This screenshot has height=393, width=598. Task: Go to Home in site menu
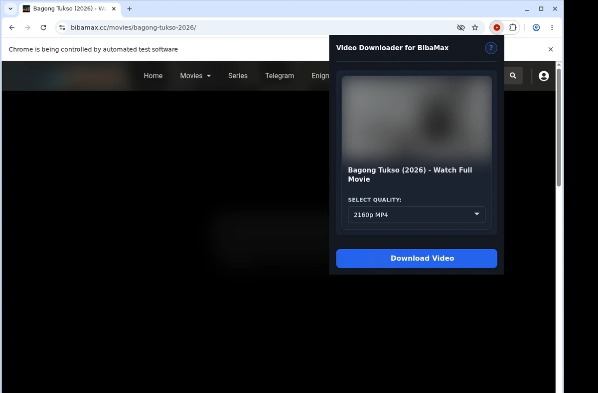pyautogui.click(x=153, y=76)
